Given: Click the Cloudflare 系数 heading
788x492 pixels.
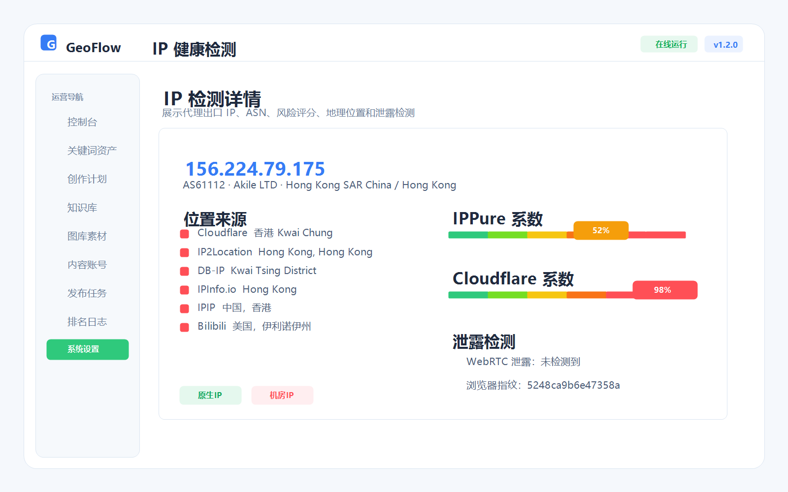Looking at the screenshot, I should click(x=513, y=279).
